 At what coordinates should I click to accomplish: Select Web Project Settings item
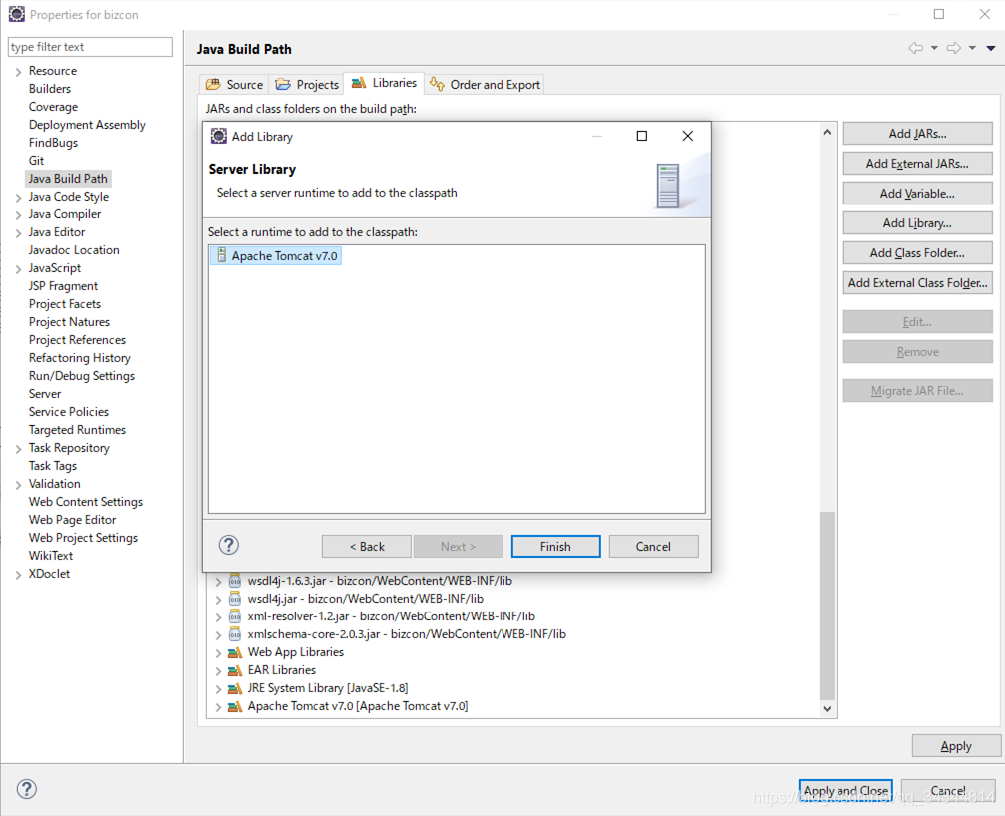pos(83,538)
